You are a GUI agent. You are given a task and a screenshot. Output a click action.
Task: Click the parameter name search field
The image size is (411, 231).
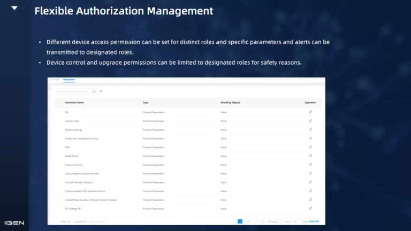pyautogui.click(x=72, y=91)
